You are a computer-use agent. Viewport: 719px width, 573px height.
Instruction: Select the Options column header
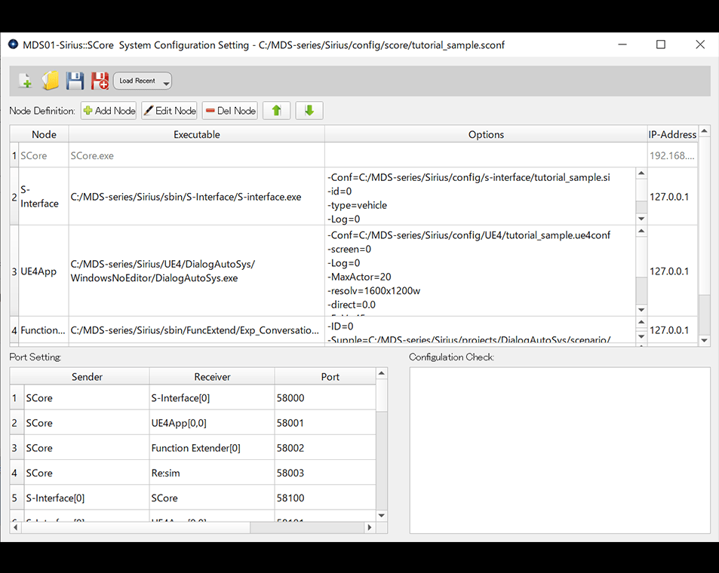(x=486, y=134)
